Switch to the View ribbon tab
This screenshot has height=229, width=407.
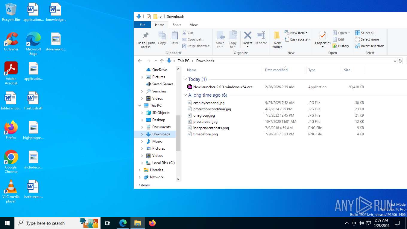(194, 25)
